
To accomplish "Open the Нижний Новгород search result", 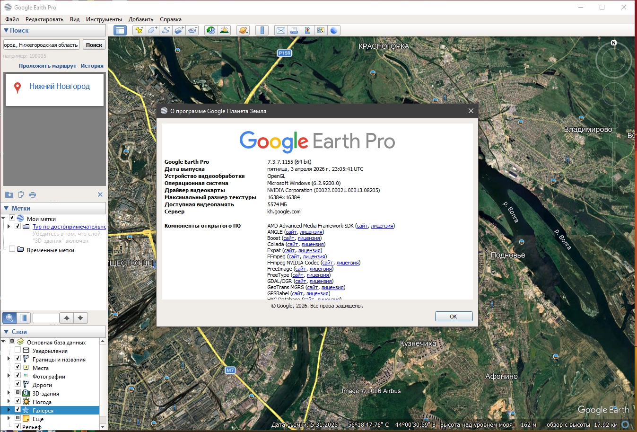I will point(60,86).
